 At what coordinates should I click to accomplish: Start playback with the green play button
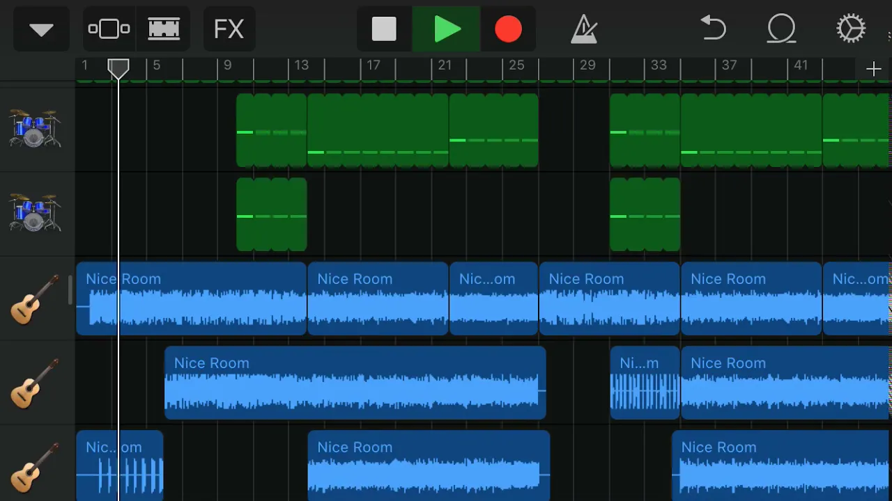(446, 29)
